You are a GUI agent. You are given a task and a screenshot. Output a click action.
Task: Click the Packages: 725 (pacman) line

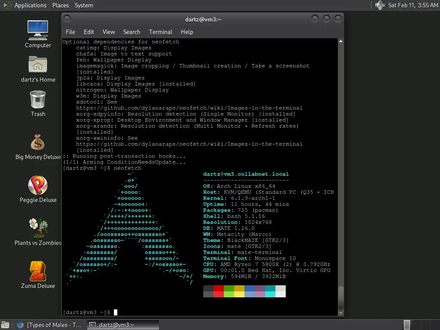coord(241,210)
